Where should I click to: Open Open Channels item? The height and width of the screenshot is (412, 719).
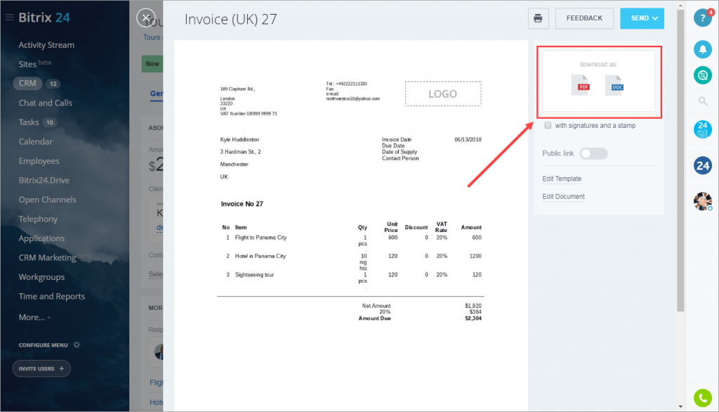47,200
